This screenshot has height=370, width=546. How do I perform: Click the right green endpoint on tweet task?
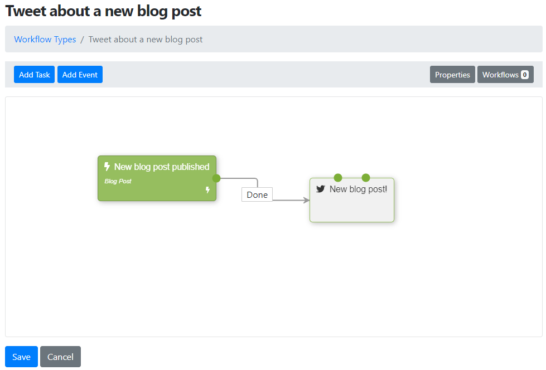[x=366, y=178]
